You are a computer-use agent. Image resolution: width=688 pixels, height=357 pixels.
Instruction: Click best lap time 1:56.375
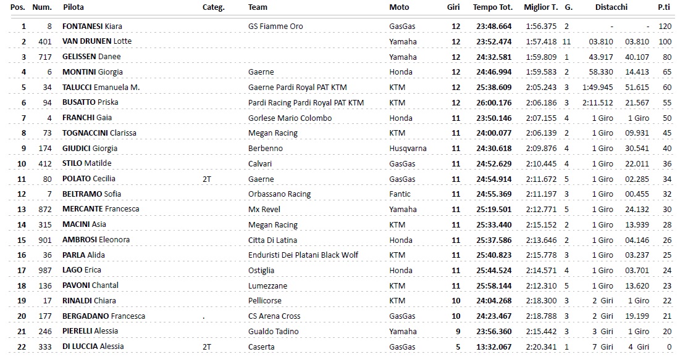(541, 27)
